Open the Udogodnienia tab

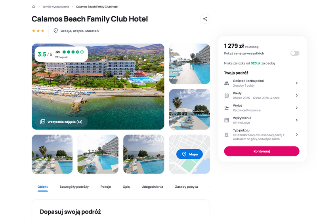click(x=152, y=187)
